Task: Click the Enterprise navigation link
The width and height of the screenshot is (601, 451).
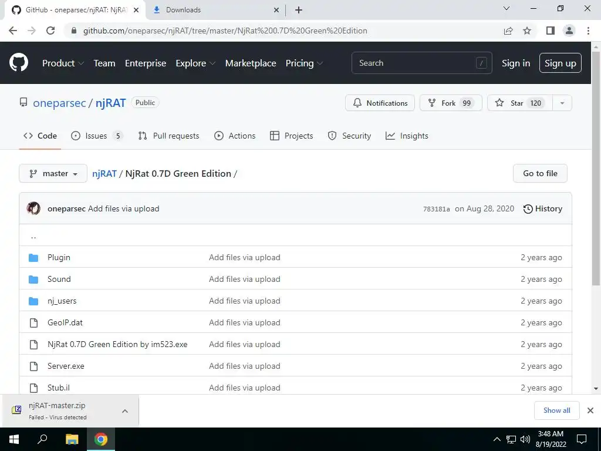Action: (x=146, y=63)
